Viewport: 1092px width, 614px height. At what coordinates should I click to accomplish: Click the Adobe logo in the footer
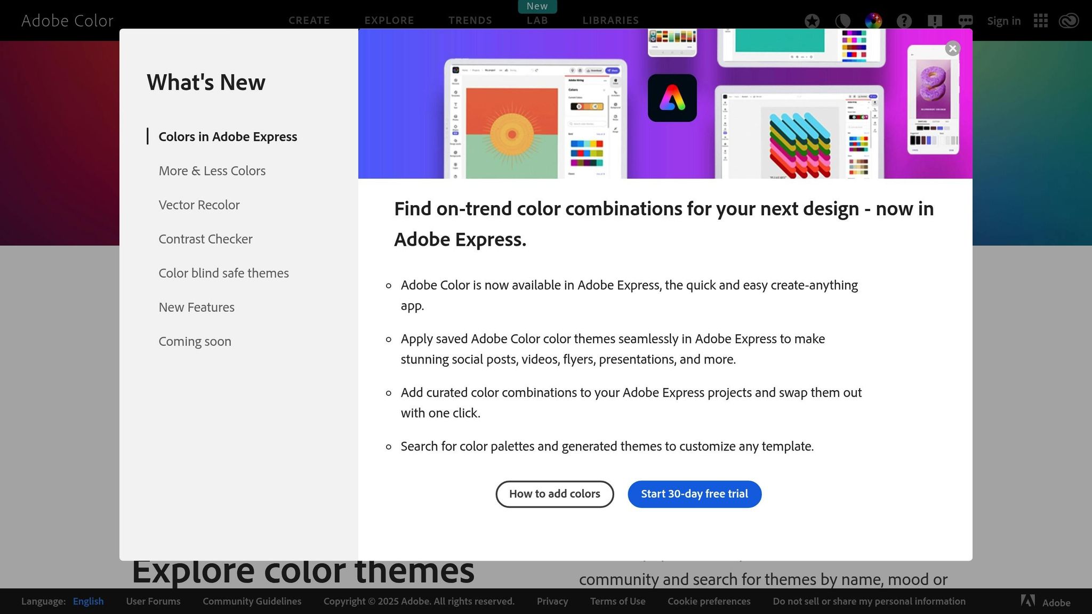click(1027, 601)
